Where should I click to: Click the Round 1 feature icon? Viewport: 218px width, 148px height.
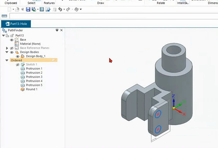coord(23,89)
